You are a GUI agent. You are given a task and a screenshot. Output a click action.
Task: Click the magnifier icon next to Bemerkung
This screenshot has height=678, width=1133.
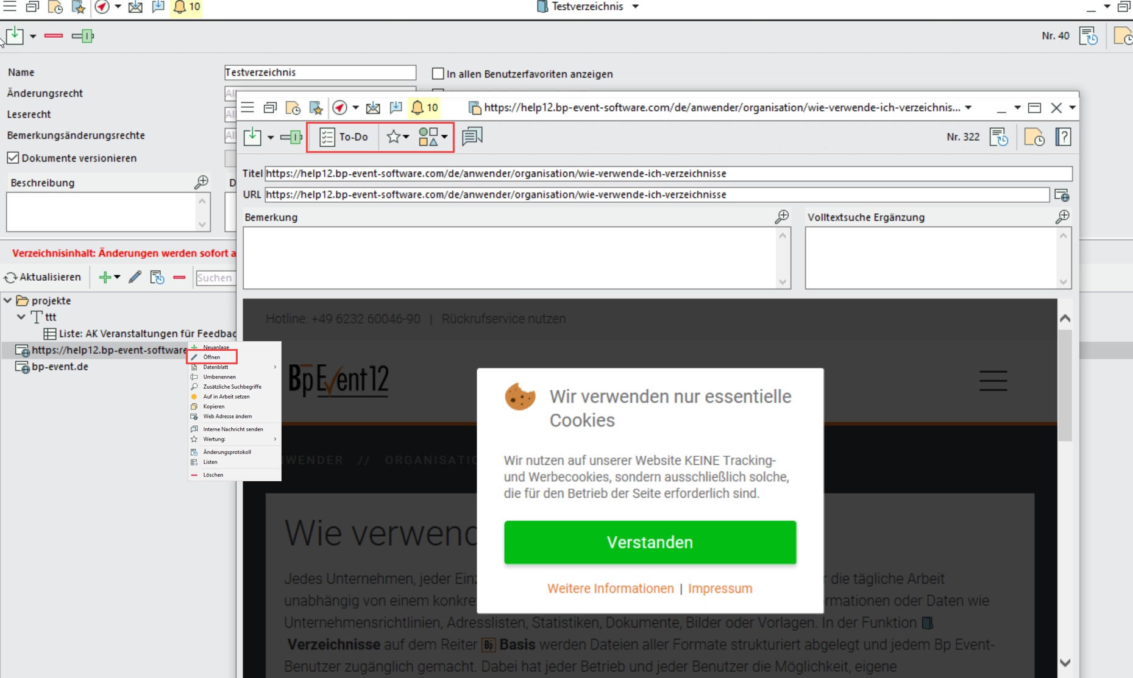pyautogui.click(x=781, y=217)
